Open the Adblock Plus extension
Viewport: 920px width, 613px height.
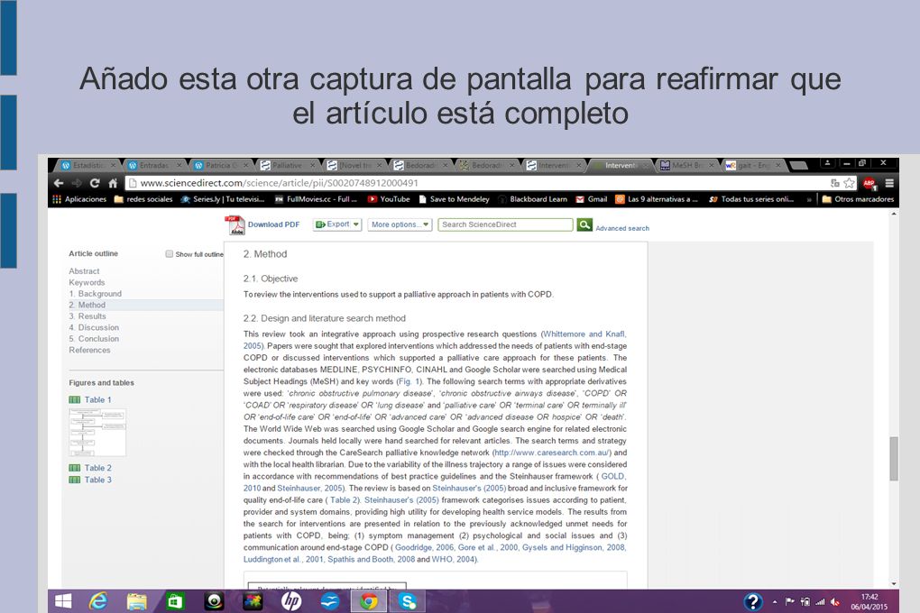click(869, 183)
